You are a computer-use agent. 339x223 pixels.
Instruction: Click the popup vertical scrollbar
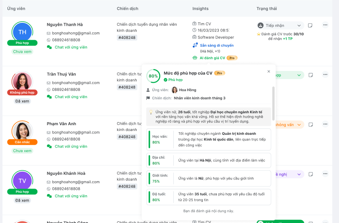(273, 104)
